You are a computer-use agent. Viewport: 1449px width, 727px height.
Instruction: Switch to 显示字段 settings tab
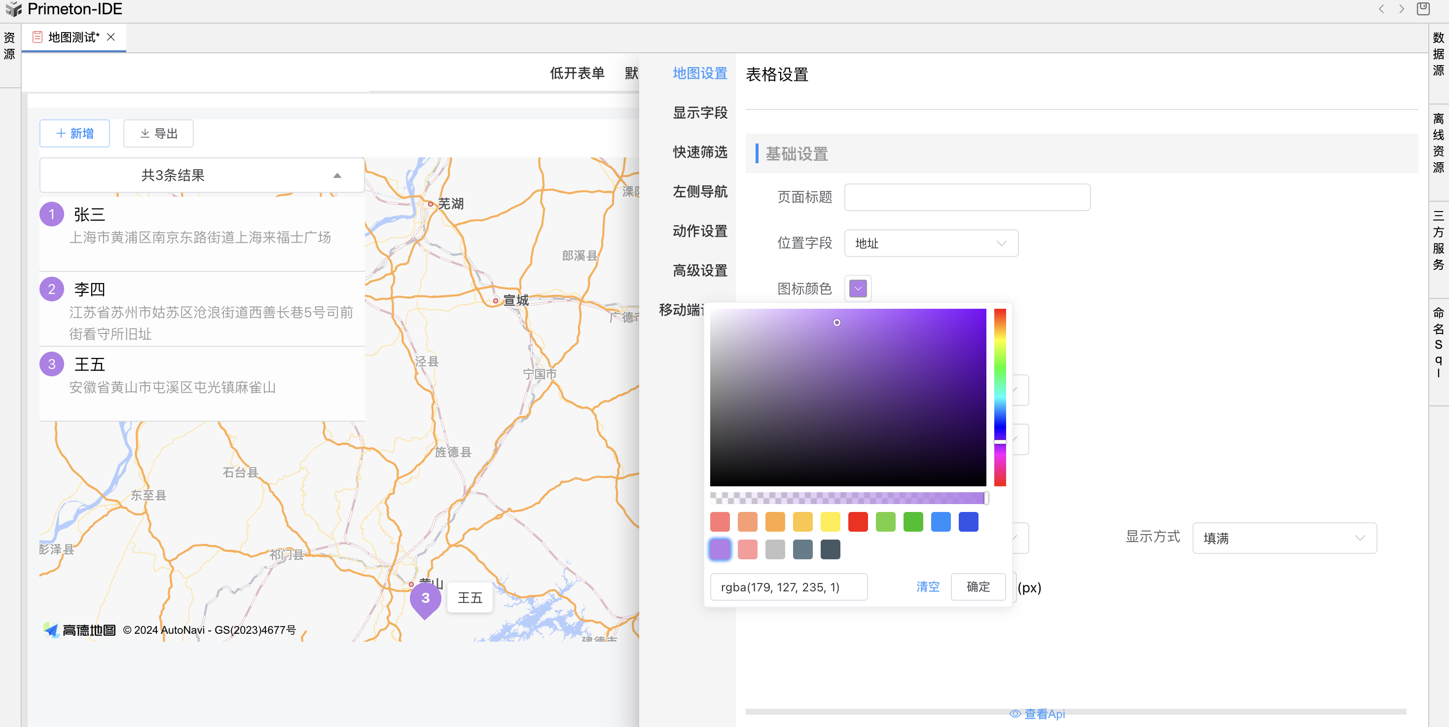[700, 112]
